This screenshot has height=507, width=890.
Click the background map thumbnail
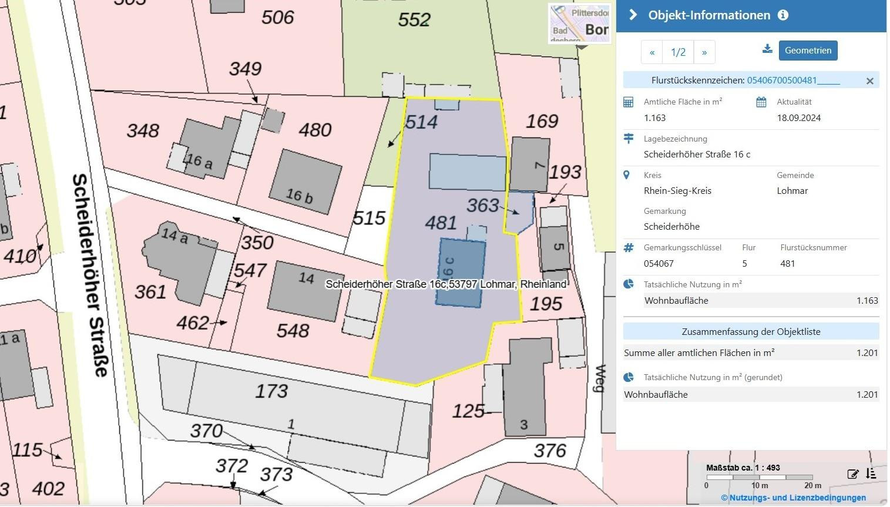(579, 23)
